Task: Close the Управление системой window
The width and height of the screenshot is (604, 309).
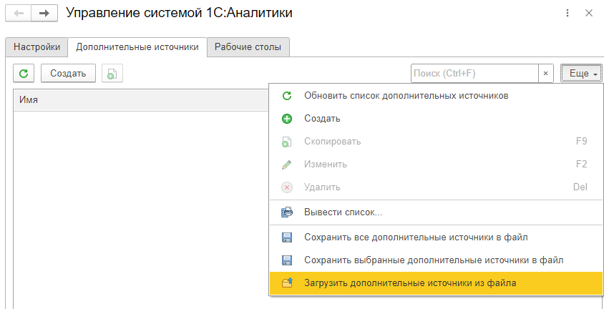Action: 588,13
